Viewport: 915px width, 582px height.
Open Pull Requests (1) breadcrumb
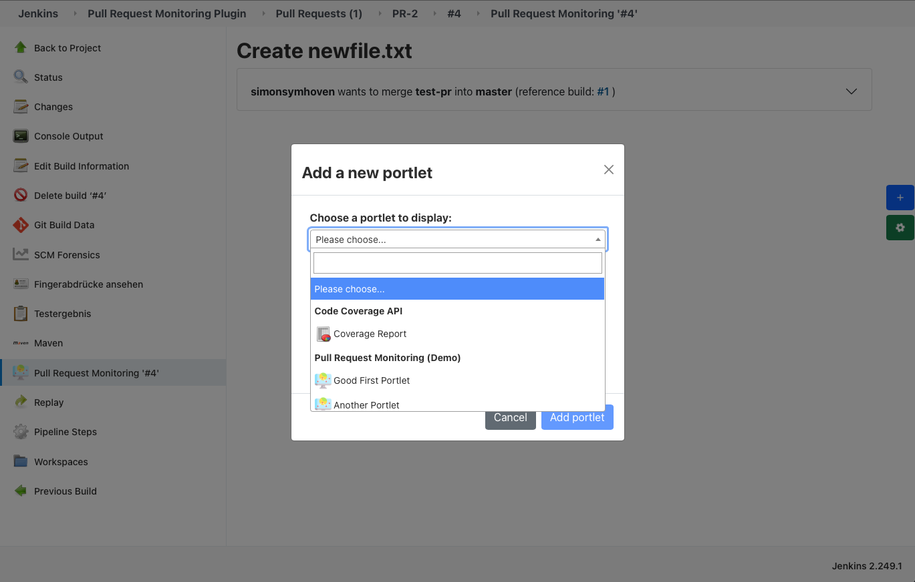(319, 13)
